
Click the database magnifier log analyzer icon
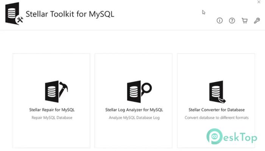(x=139, y=91)
